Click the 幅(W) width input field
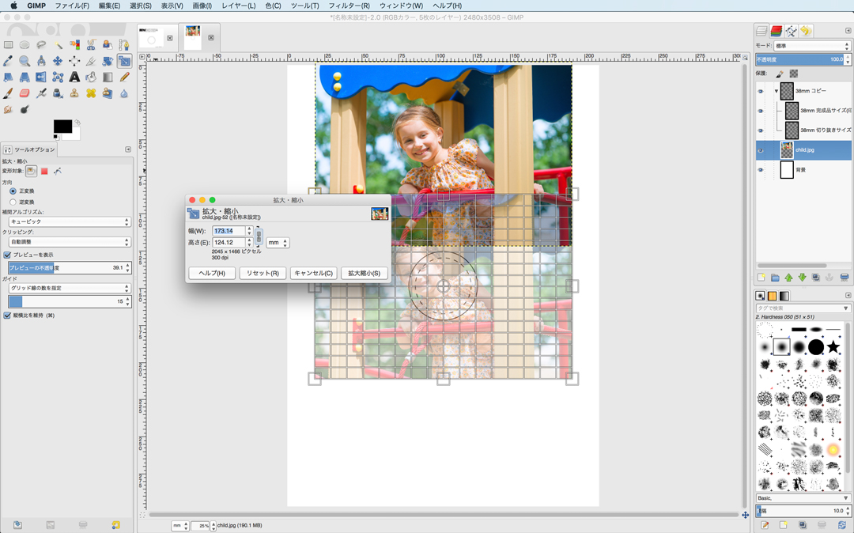 coord(228,231)
